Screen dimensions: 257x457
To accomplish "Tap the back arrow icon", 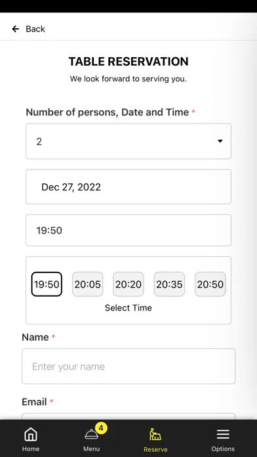I will click(16, 29).
